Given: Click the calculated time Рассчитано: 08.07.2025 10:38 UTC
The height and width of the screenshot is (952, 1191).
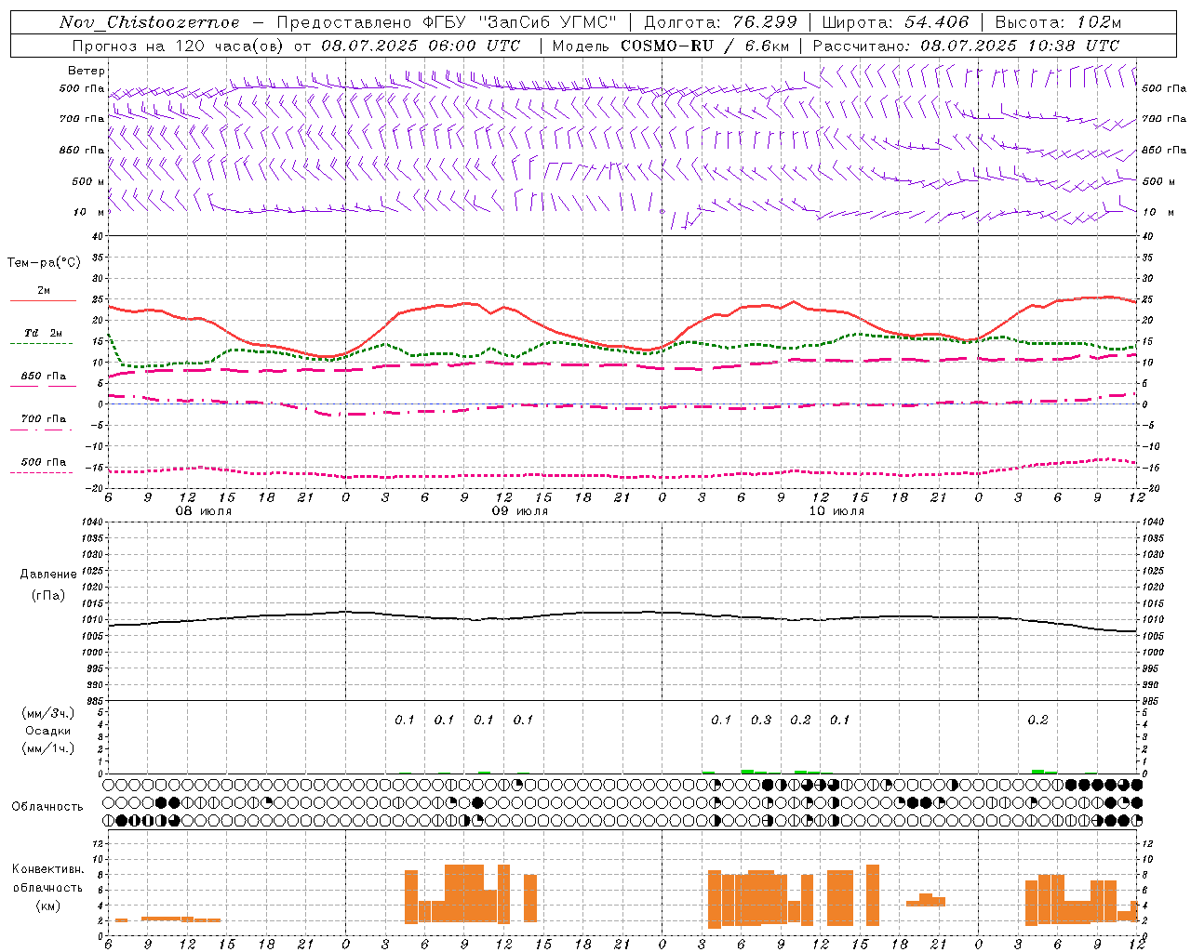Looking at the screenshot, I should coord(966,46).
